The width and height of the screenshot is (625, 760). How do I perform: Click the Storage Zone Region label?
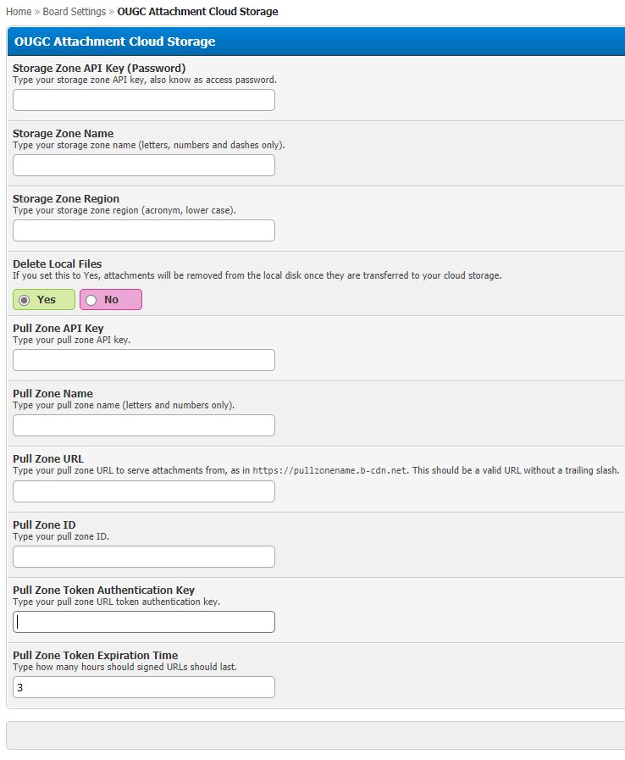(x=66, y=198)
